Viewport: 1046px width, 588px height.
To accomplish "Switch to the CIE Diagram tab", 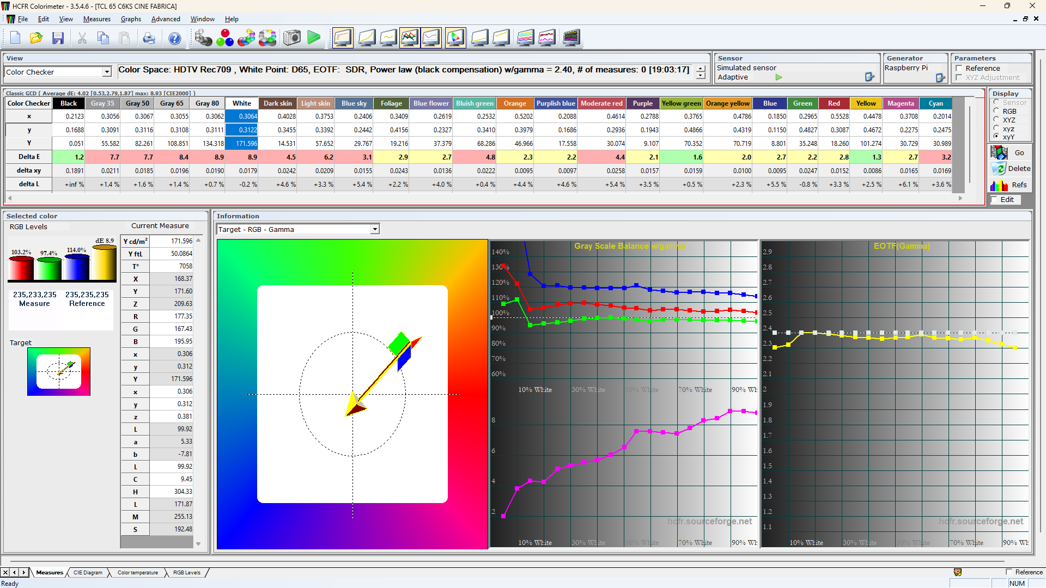I will point(88,573).
